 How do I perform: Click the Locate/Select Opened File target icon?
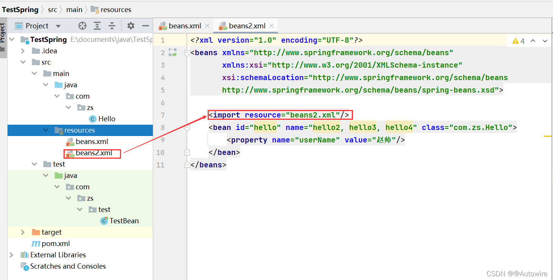tap(82, 26)
